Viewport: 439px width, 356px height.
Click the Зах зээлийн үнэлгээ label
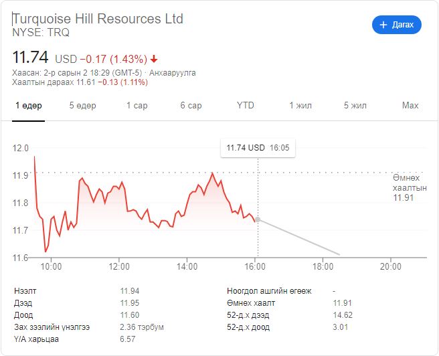[x=52, y=327]
